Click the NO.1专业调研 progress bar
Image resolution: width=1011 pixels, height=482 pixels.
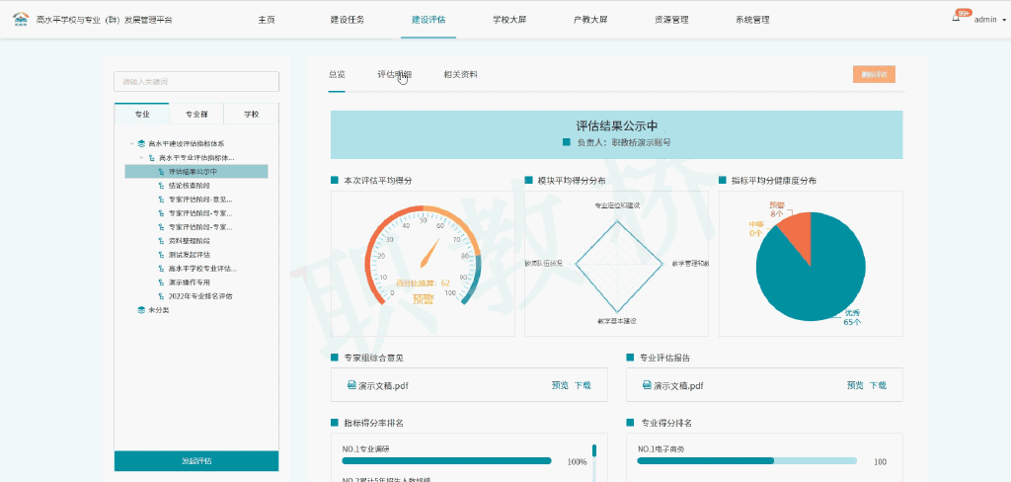tap(447, 460)
